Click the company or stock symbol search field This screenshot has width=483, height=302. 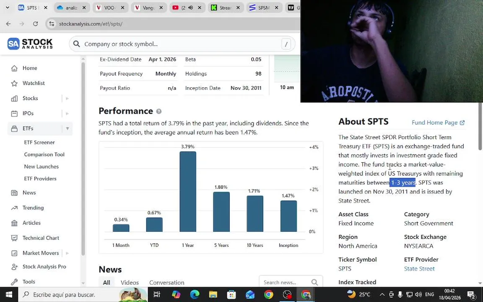coord(182,44)
